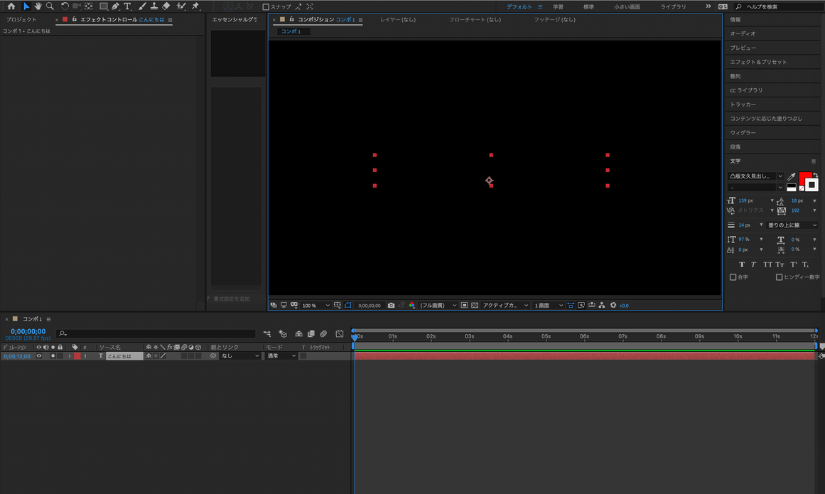Open the show channel RGB icon
This screenshot has height=494, width=825.
[x=411, y=305]
